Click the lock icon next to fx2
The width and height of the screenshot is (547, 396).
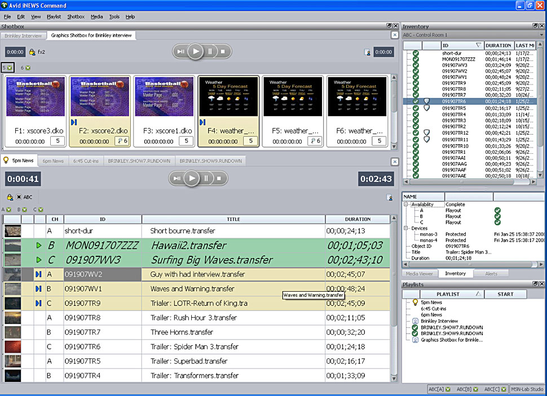click(x=32, y=52)
